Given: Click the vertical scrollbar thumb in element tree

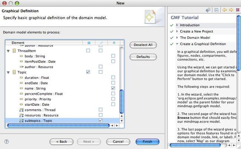Looking at the screenshot, I should [122, 102].
